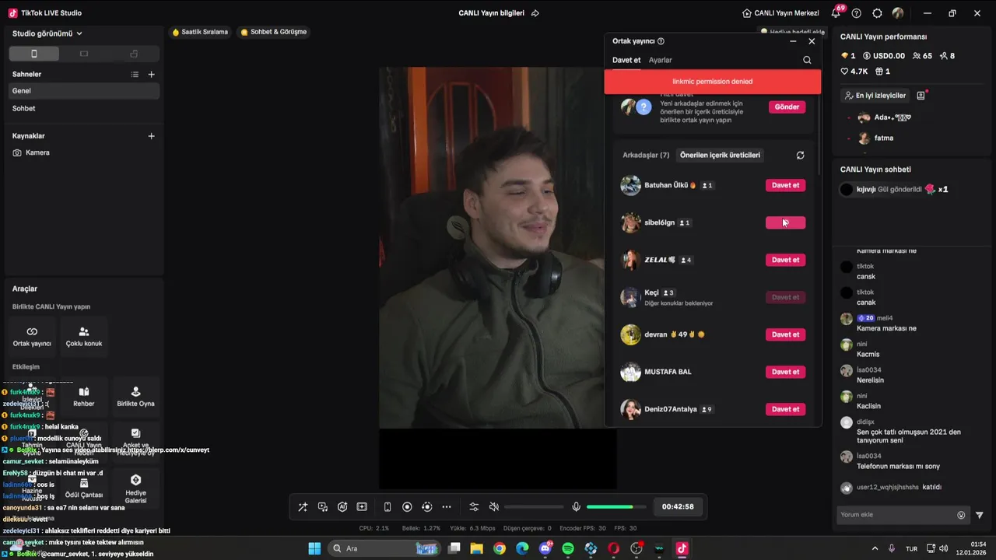996x560 pixels.
Task: Open the scene list icon next to Sahneler
Action: tap(135, 75)
